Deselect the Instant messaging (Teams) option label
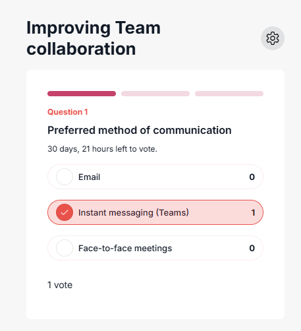Screen dimensions: 301x331 (x=134, y=212)
